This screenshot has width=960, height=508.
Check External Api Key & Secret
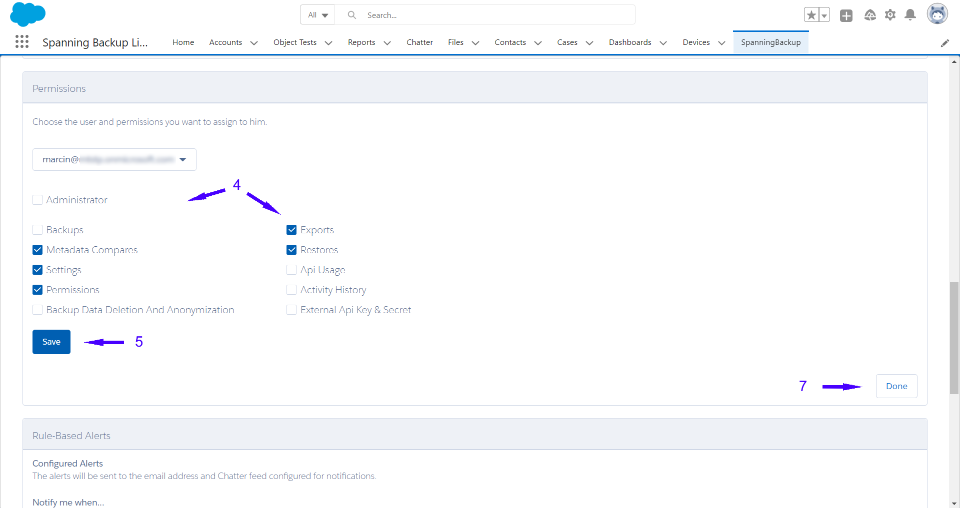coord(291,310)
